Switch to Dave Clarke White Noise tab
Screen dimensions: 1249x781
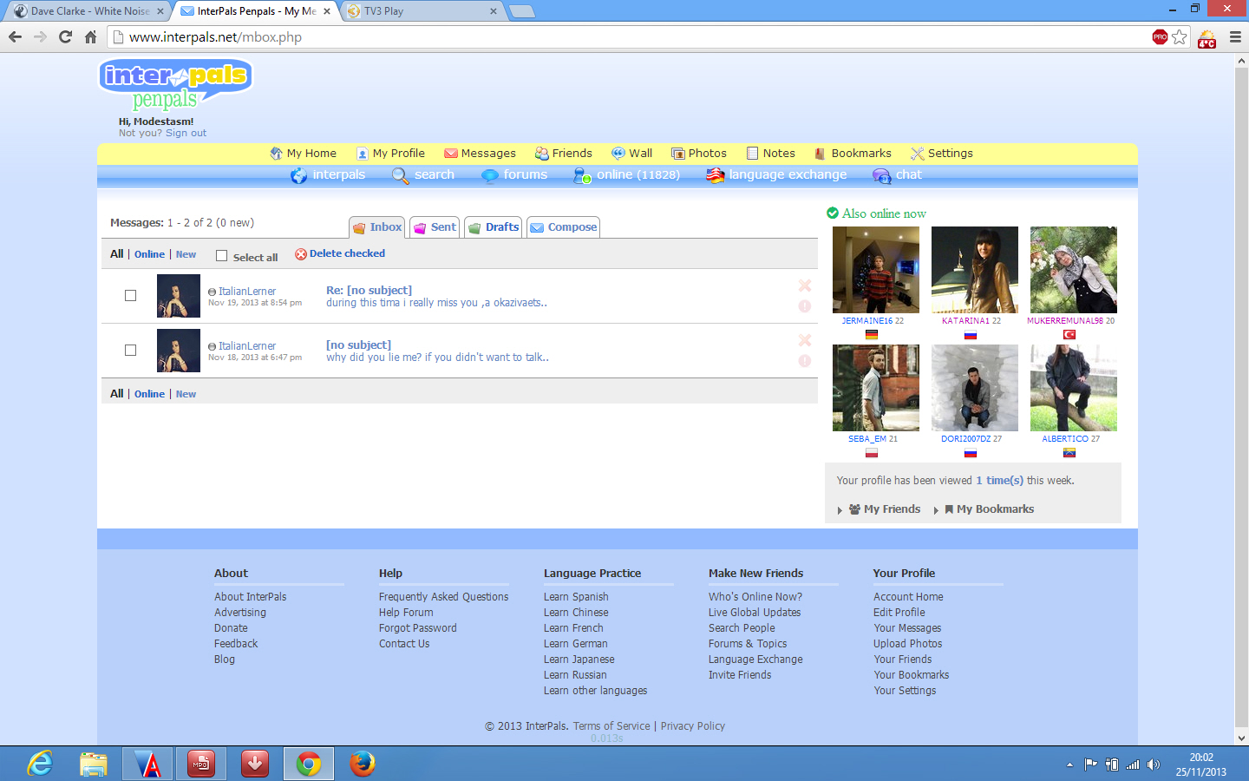click(x=88, y=11)
